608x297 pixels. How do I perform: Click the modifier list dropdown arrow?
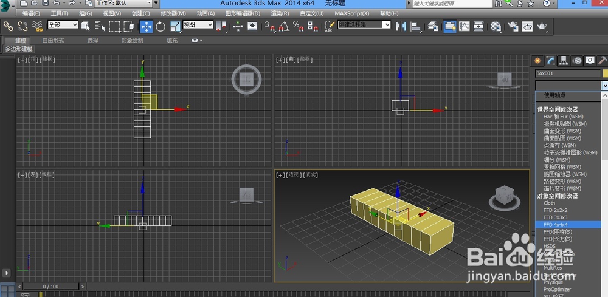[x=604, y=85]
